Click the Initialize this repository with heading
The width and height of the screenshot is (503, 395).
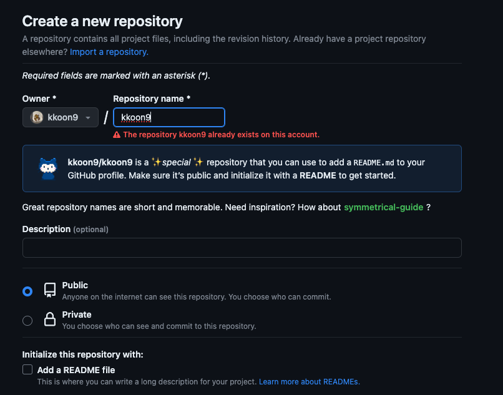coord(83,354)
